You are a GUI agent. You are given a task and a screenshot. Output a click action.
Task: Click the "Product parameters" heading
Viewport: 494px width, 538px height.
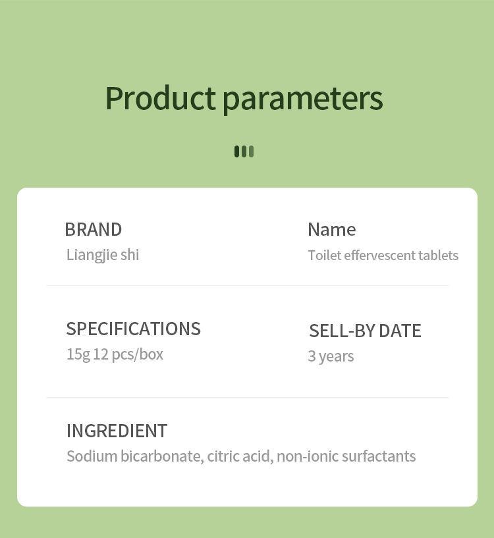[x=244, y=99]
